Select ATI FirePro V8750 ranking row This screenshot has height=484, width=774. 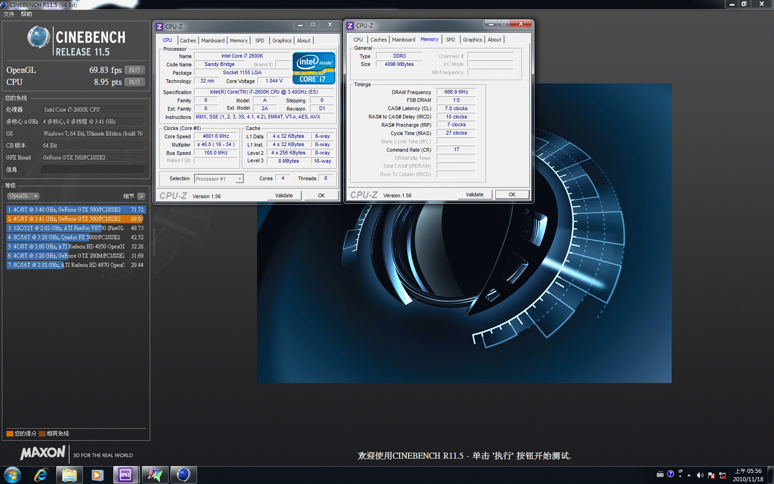pos(76,228)
